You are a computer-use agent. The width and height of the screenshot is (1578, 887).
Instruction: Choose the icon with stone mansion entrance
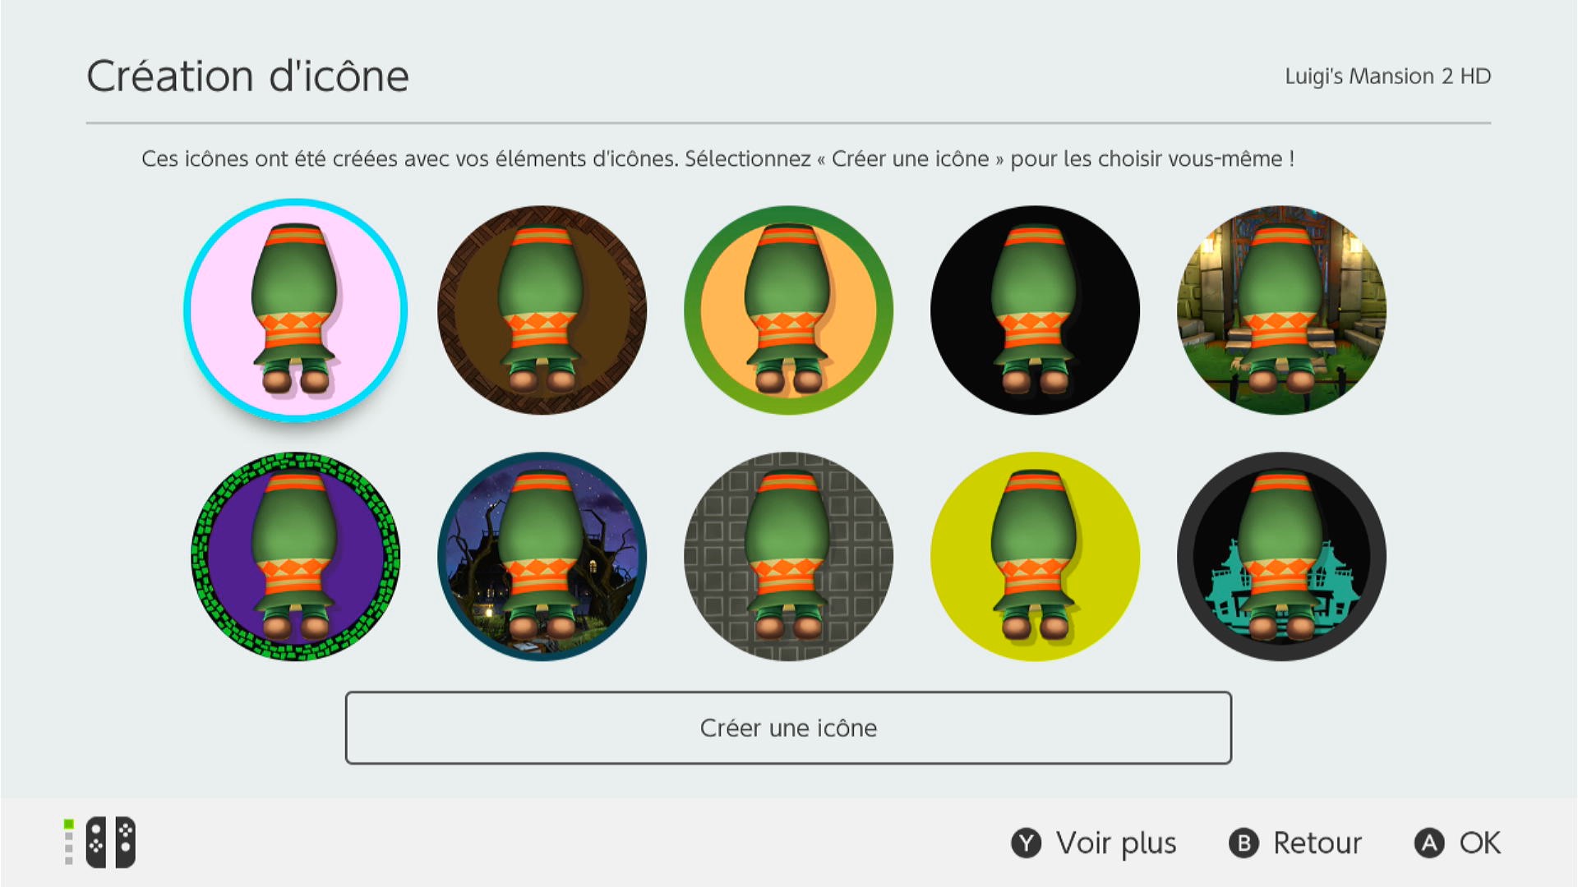1281,310
